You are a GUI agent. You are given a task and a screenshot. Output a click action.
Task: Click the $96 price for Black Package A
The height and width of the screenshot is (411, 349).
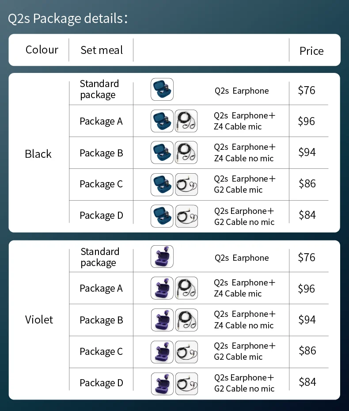(307, 121)
